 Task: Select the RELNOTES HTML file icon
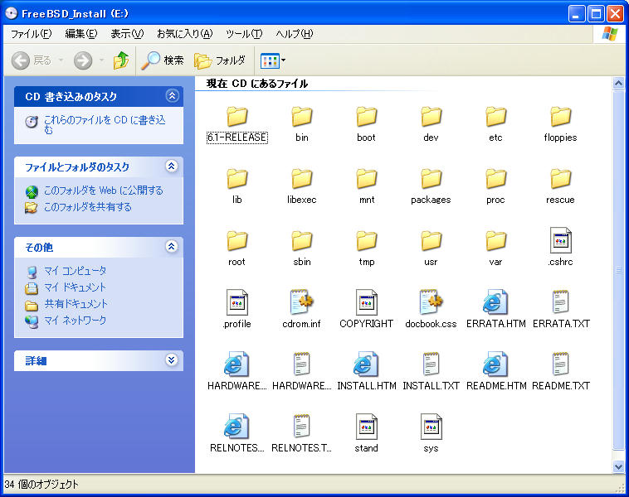tap(236, 427)
